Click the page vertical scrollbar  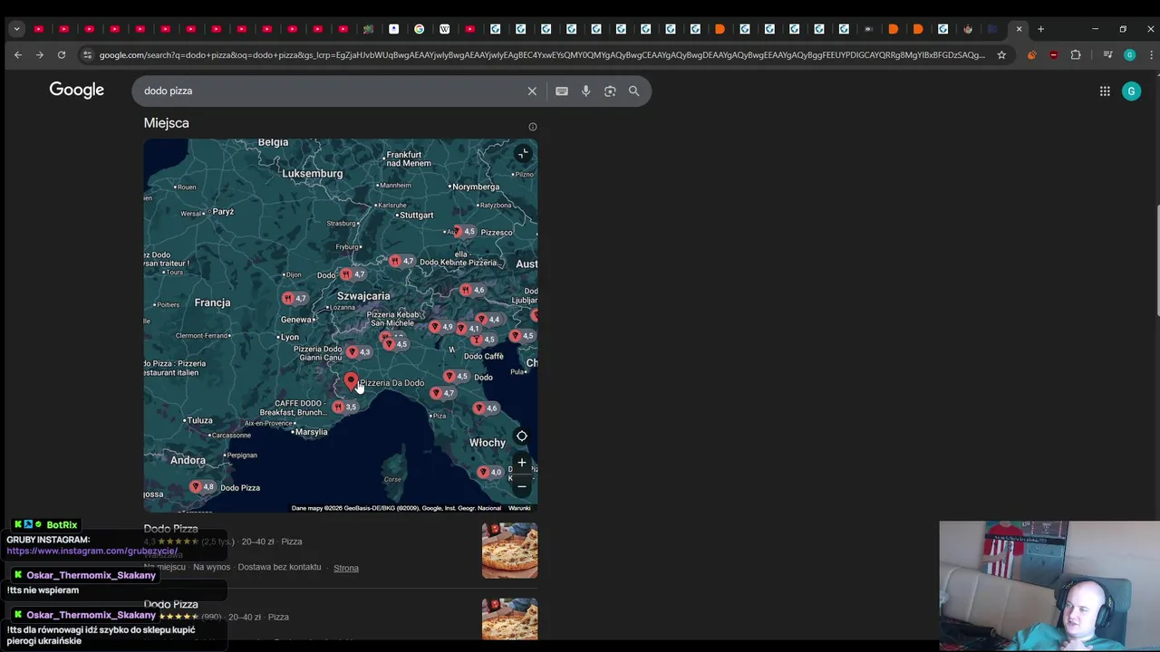1156,261
